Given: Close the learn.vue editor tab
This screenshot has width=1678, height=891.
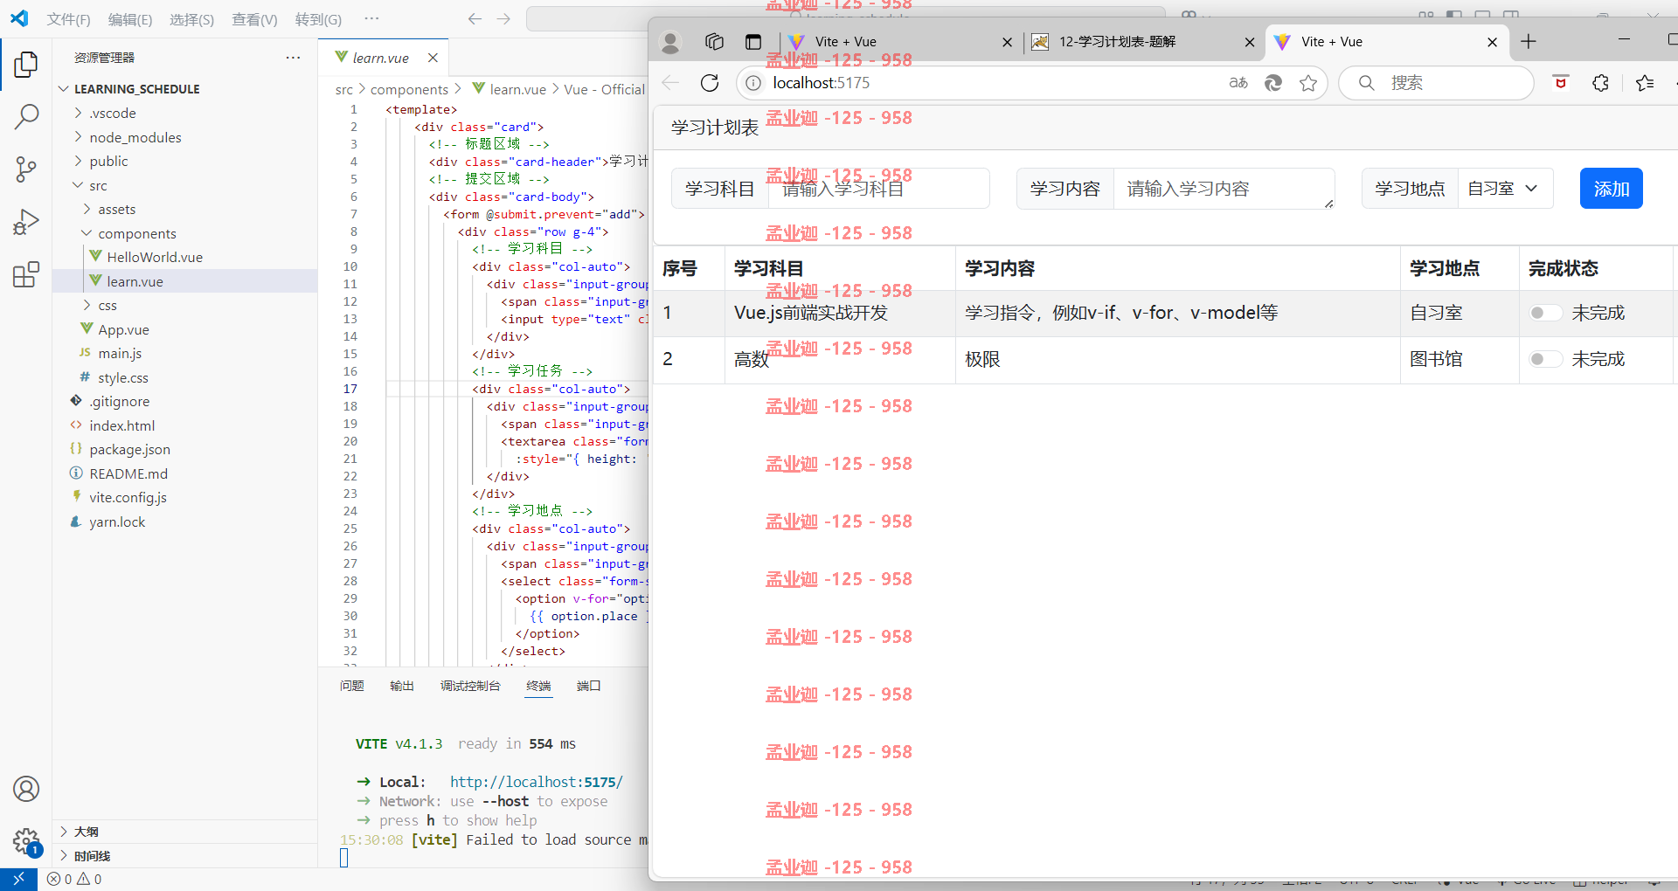Looking at the screenshot, I should pyautogui.click(x=433, y=58).
